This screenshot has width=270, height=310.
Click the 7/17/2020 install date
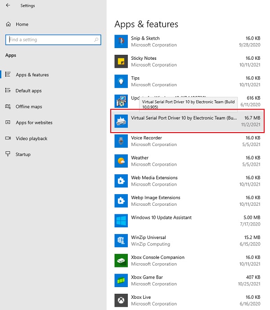tap(250, 224)
